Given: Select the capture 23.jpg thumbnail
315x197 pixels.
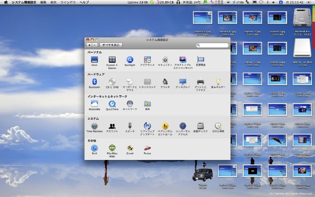Looking at the screenshot, I should 202,17.
